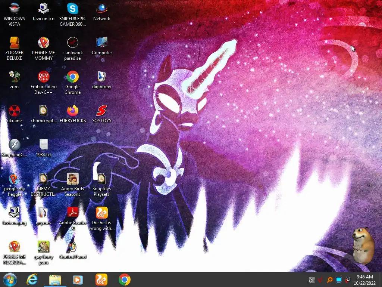Click the red V tray icon

[x=320, y=280]
